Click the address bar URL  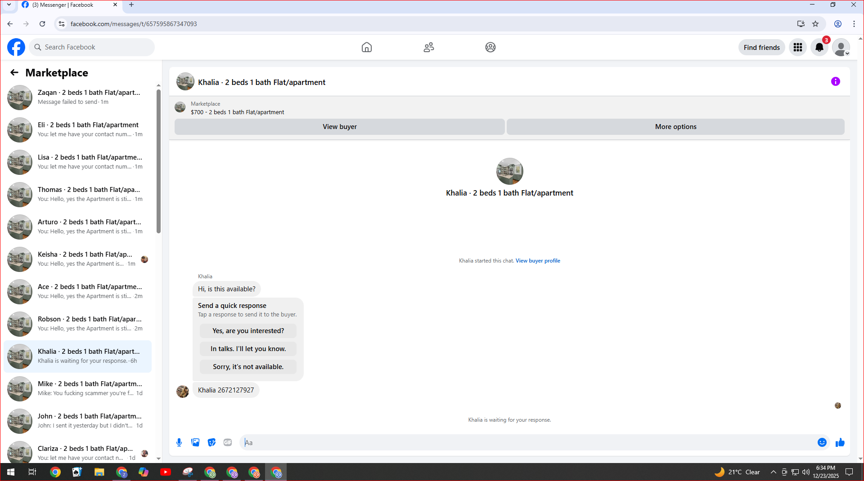[x=134, y=24]
